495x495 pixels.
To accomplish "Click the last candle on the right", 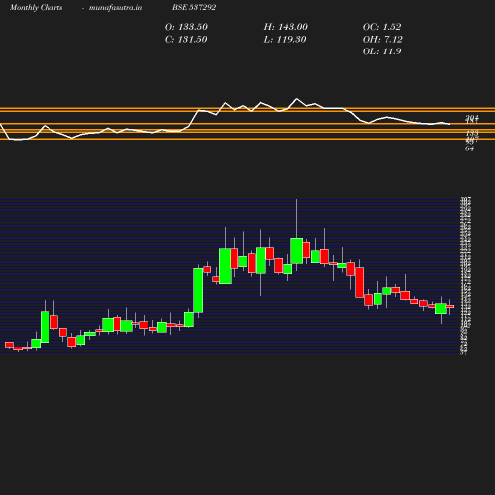I will (x=450, y=307).
